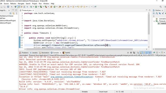Screen dimensions: 166x93
Task: Click the Open Terminal monitor icon
Action: coord(8,7)
